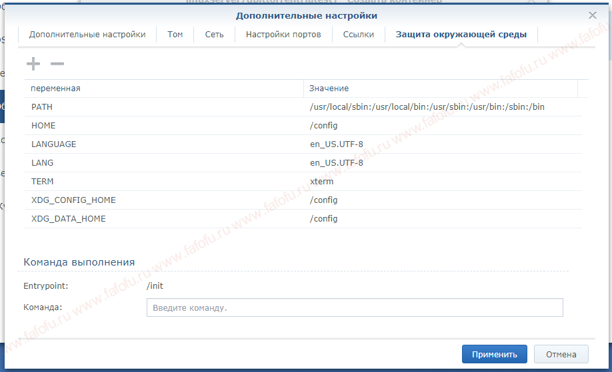The width and height of the screenshot is (612, 372).
Task: Sort by the переменная column header
Action: 164,89
